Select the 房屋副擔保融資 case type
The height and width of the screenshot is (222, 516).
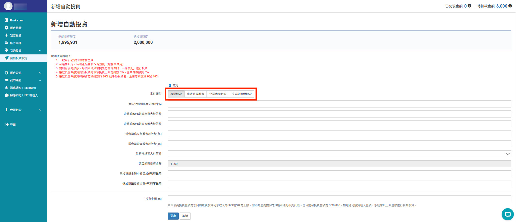(x=242, y=94)
